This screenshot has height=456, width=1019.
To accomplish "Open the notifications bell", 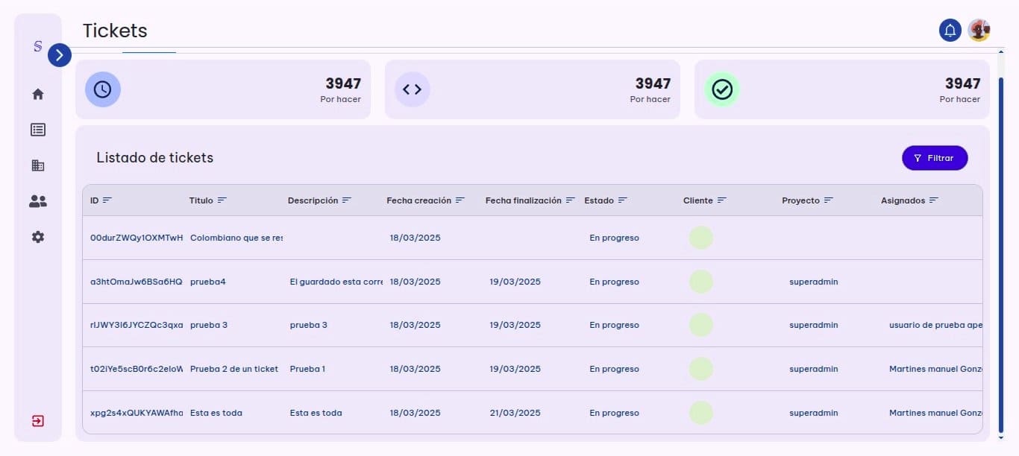I will point(950,30).
